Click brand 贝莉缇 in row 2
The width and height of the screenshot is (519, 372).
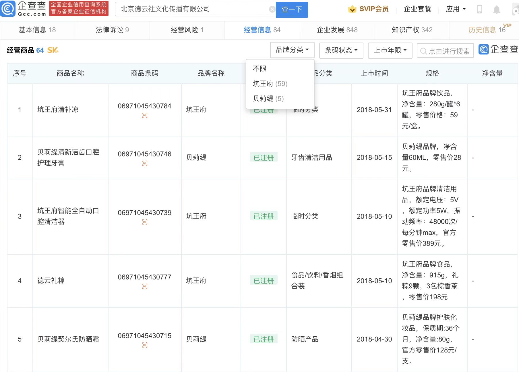point(196,158)
